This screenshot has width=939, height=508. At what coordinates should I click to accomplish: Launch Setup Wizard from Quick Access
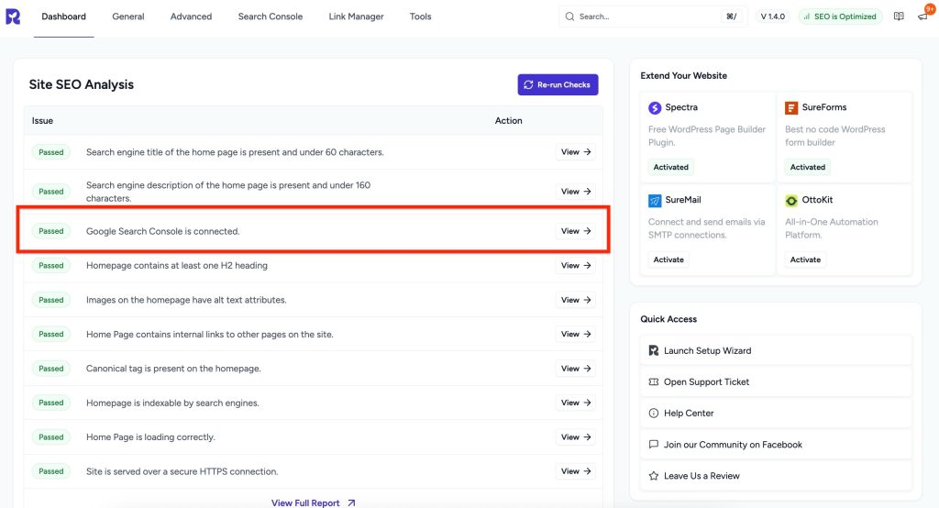coord(707,351)
